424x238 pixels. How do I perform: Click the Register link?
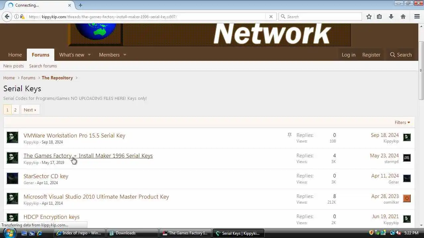[x=371, y=55]
